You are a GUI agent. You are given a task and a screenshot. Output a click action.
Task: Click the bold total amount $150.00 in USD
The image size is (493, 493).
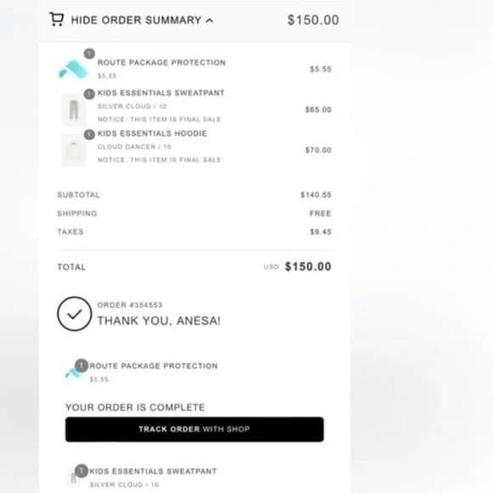click(x=308, y=267)
